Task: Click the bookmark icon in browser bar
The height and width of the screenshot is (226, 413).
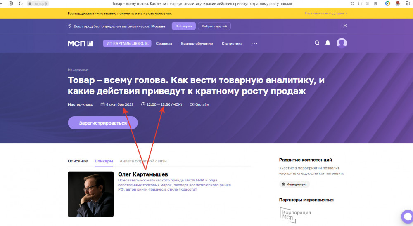Action: (x=375, y=4)
